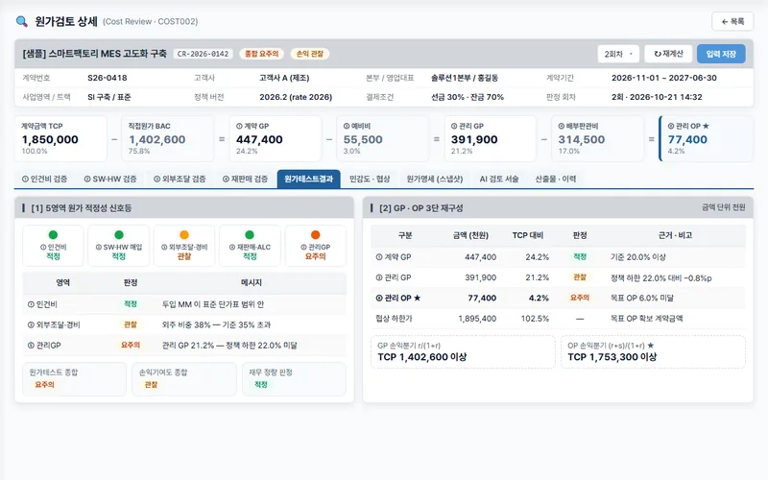The width and height of the screenshot is (768, 480).
Task: Click the 손익 관찰 badge
Action: point(310,54)
